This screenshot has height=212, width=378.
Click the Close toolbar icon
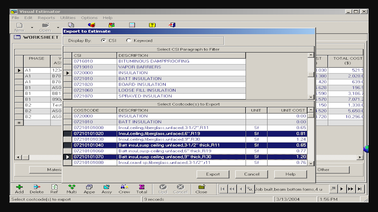click(201, 189)
